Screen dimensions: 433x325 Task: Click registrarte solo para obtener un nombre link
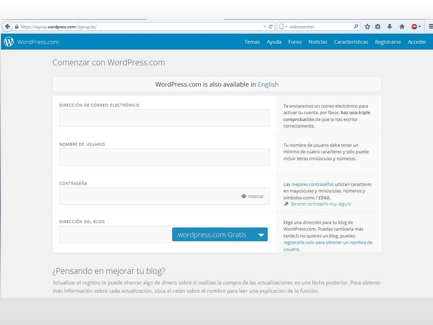point(327,246)
